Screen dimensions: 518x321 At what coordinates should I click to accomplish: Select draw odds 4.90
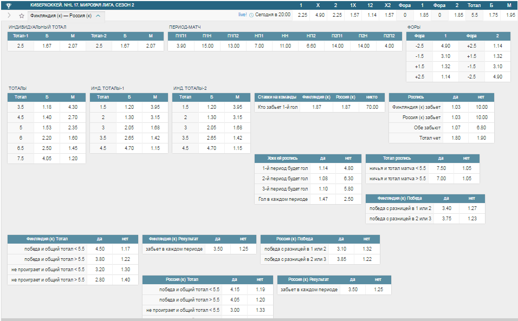pyautogui.click(x=320, y=15)
